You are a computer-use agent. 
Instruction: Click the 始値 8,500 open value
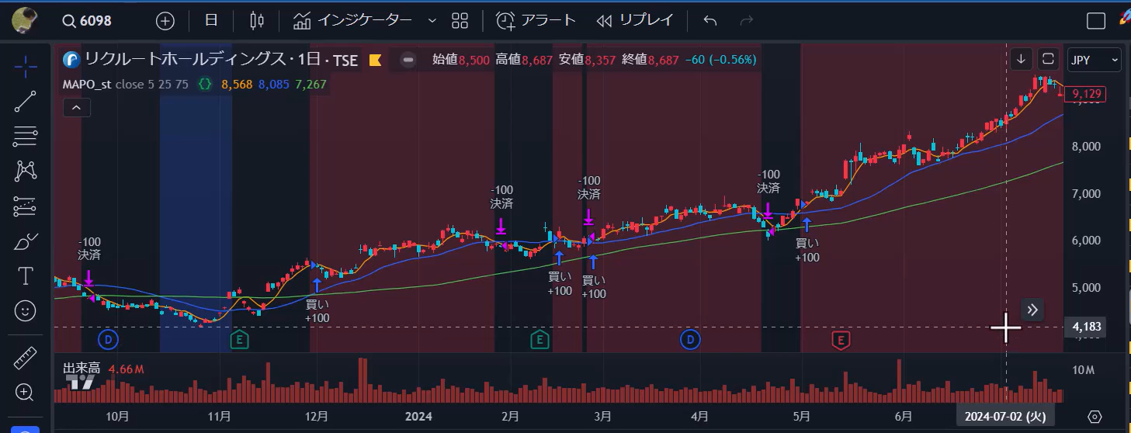tap(460, 60)
